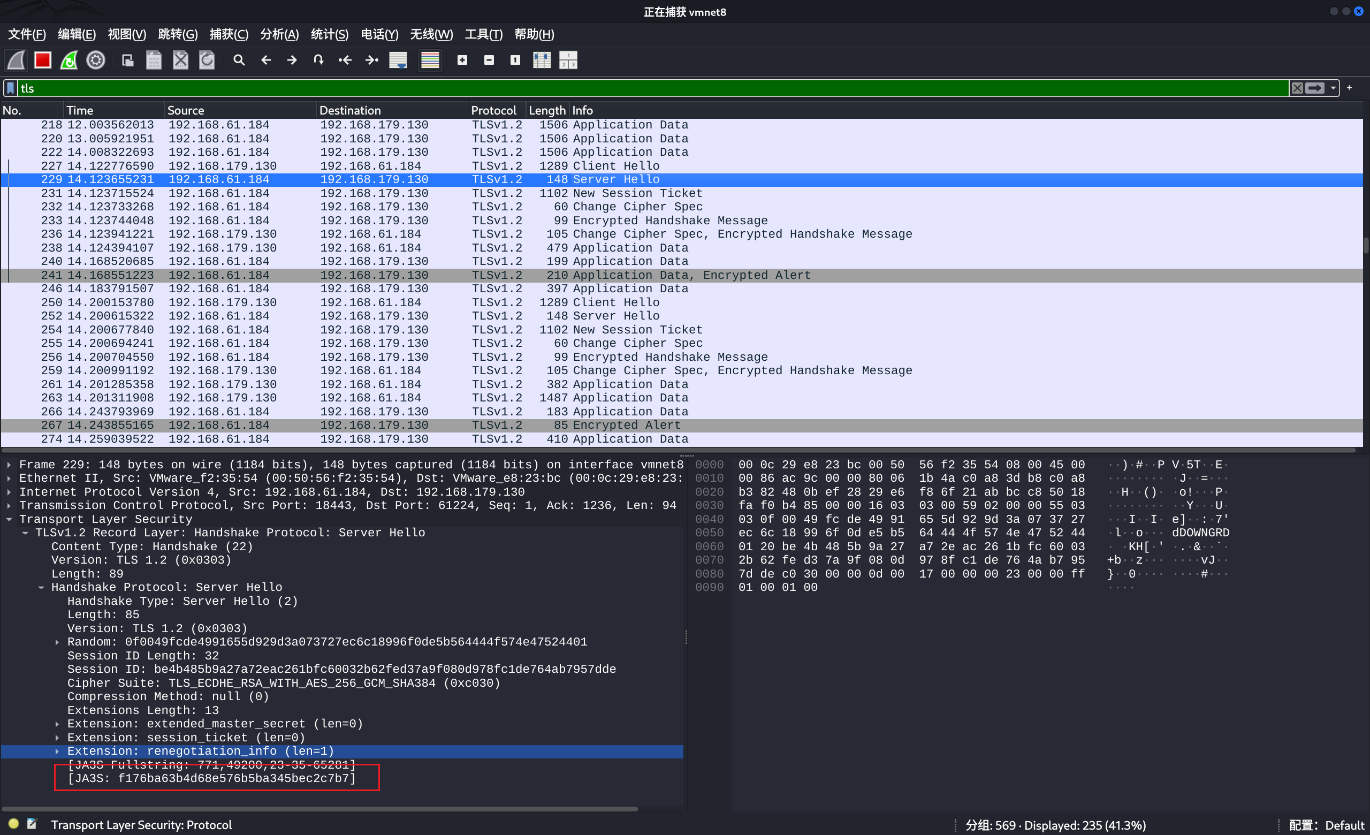Open capture options gear icon
Screen dimensions: 1370x835
(x=96, y=60)
